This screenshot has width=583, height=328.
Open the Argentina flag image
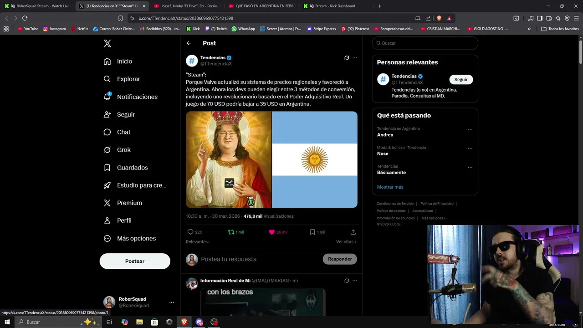click(x=315, y=159)
